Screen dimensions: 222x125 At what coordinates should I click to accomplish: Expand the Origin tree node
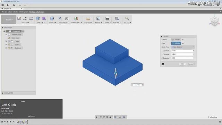click(6, 41)
